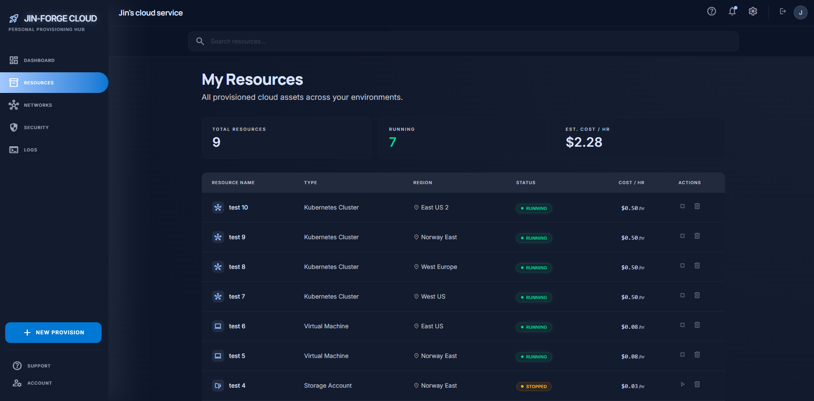This screenshot has height=401, width=814.
Task: Go to Dashboard in sidebar
Action: pos(54,60)
